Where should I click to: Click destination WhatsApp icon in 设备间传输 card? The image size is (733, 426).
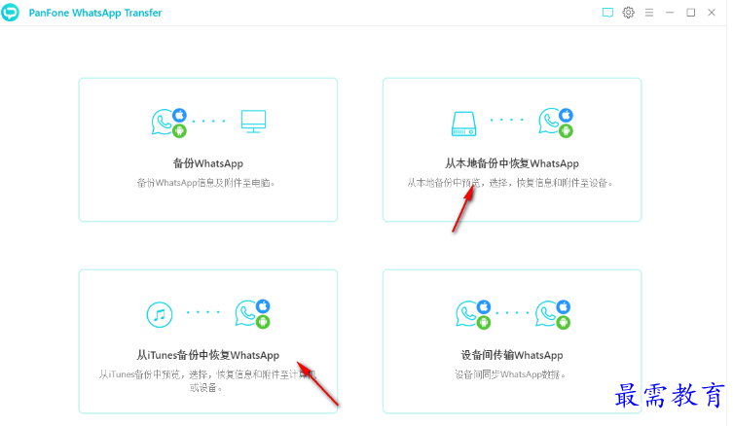(553, 314)
